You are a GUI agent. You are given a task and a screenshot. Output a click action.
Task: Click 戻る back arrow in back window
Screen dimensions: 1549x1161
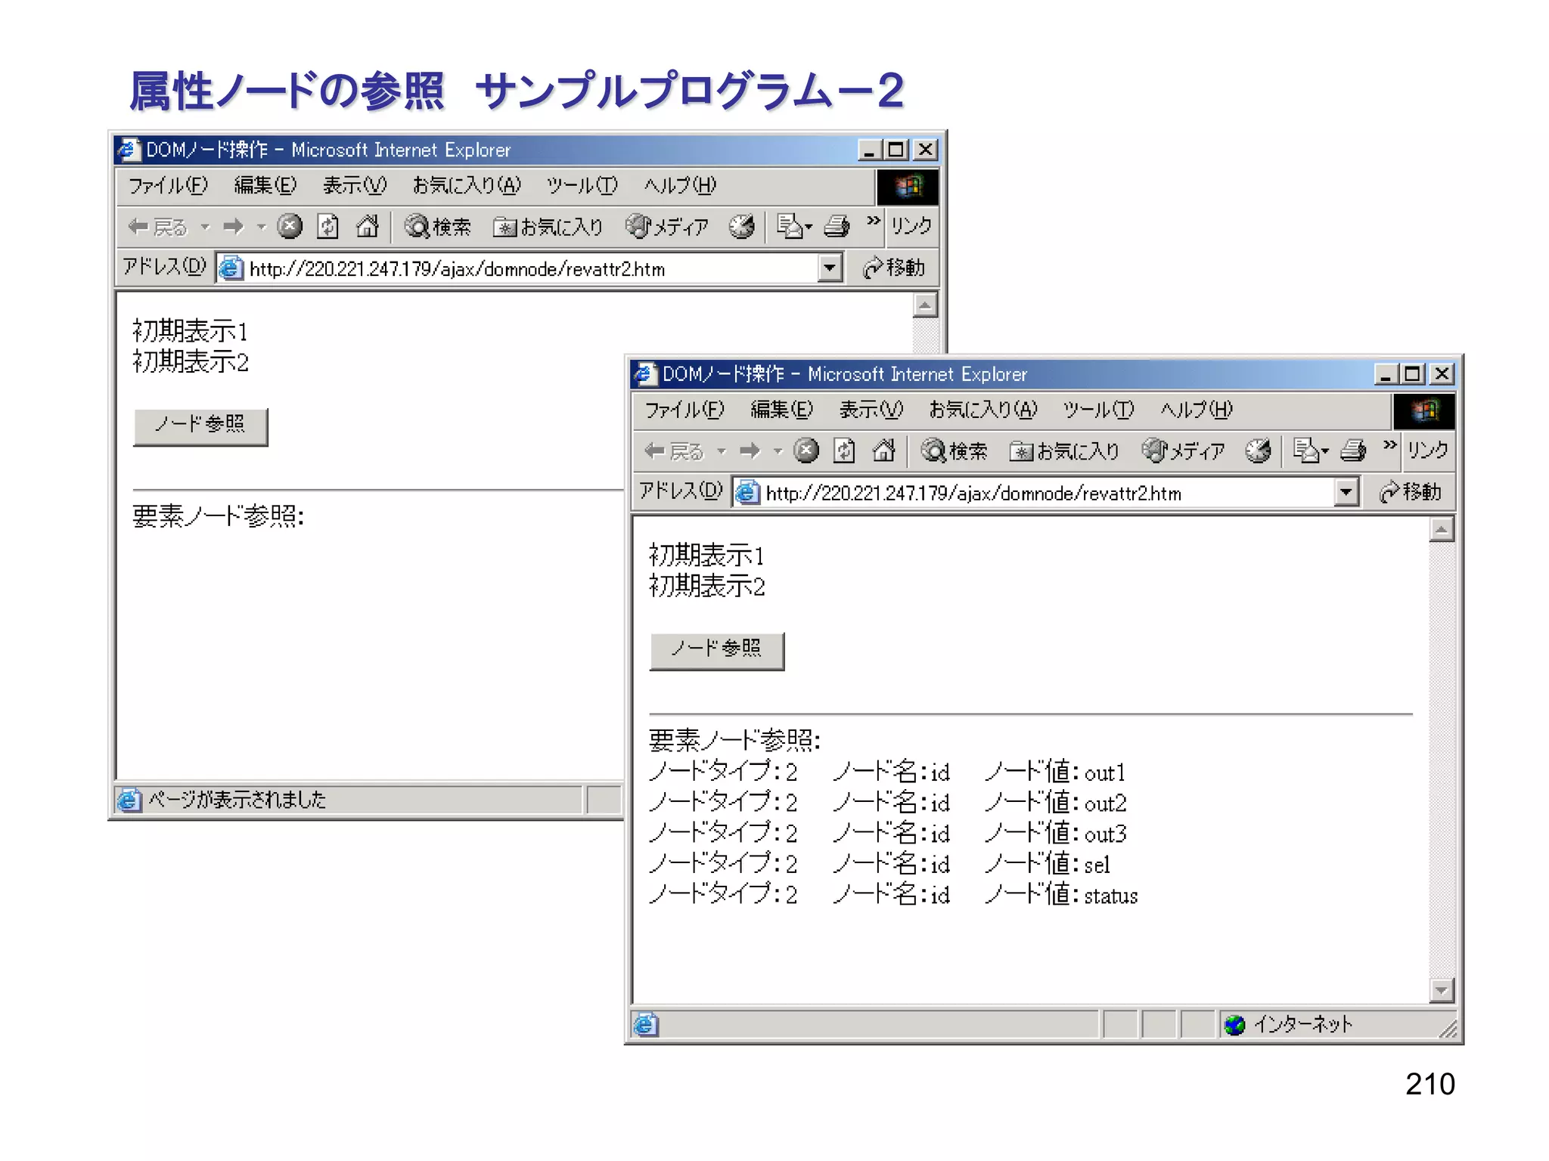(x=157, y=226)
